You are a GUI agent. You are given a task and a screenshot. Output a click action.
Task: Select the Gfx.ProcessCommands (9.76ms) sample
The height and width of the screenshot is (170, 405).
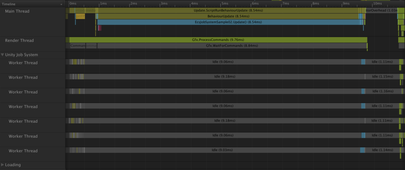pyautogui.click(x=218, y=40)
